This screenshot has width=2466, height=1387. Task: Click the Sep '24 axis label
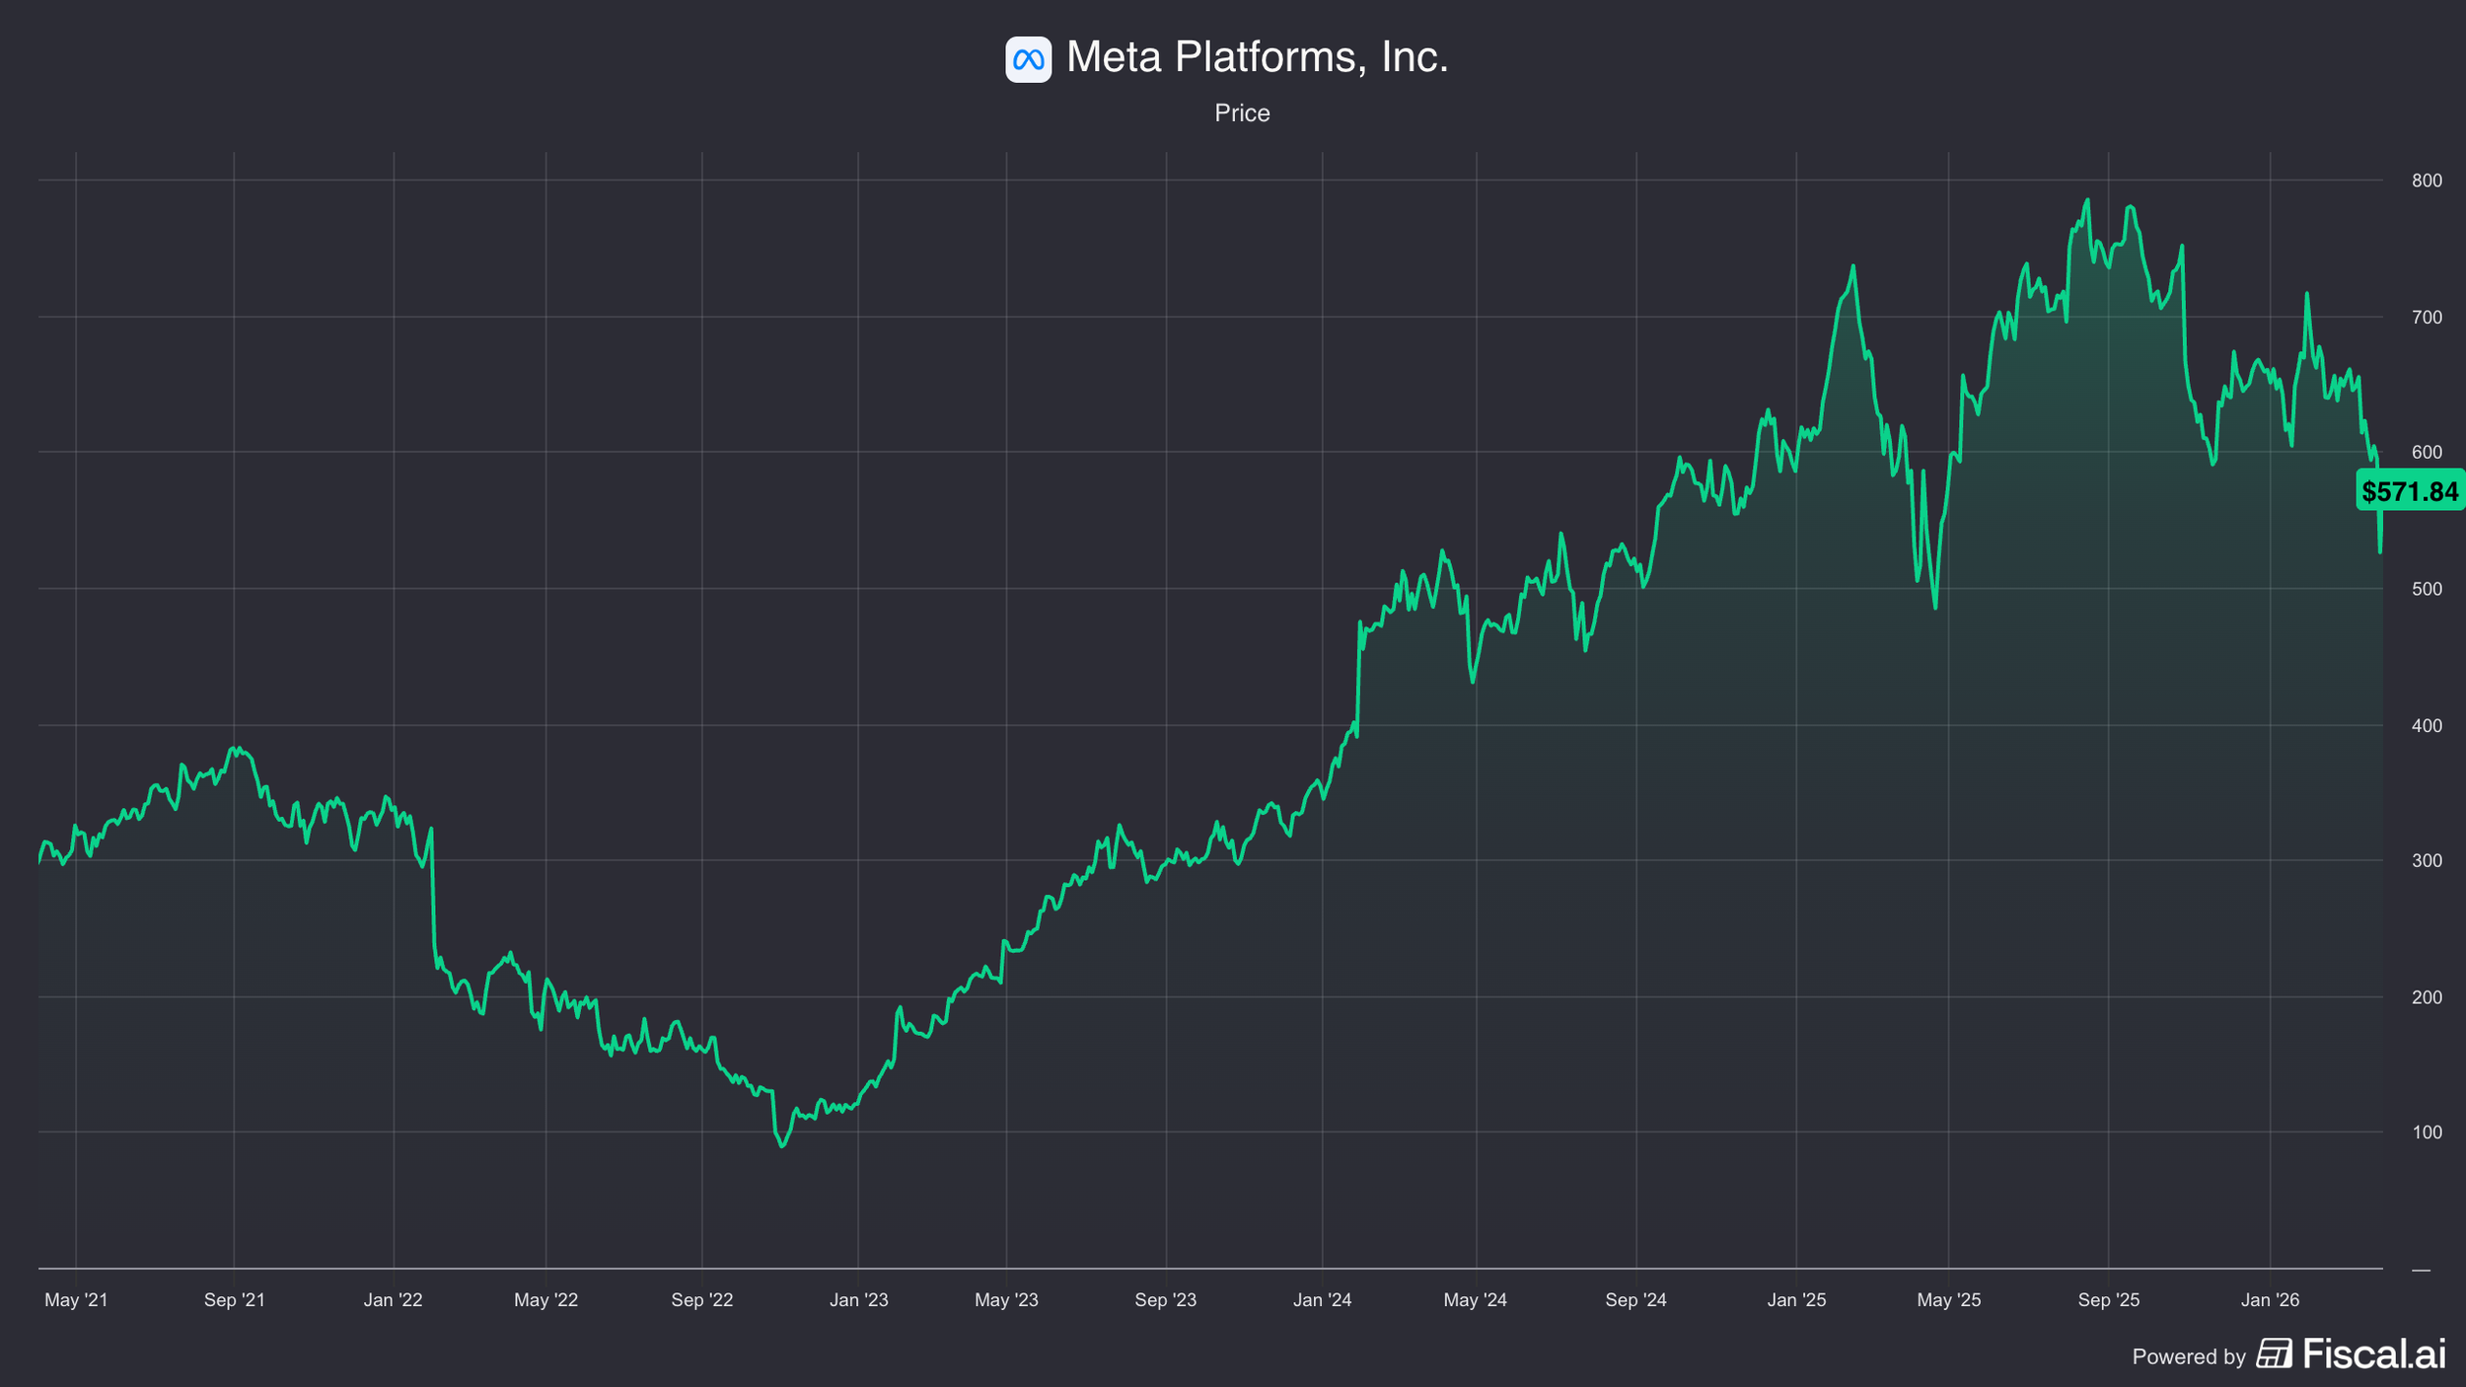(1635, 1300)
